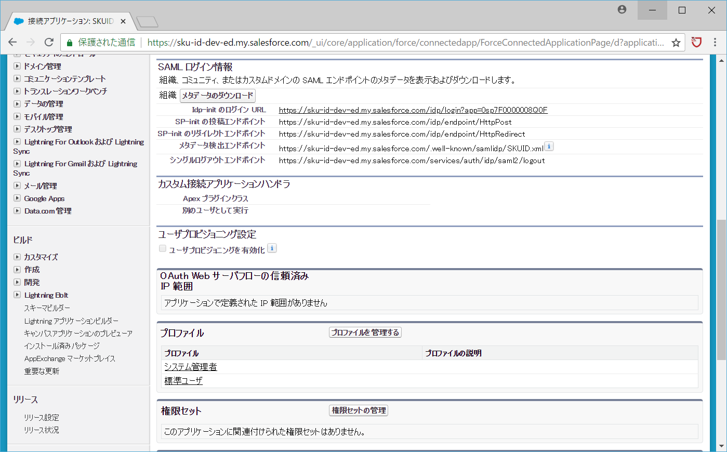The image size is (727, 452).
Task: Click アプリケーションで定義された IP 範囲がありません text
Action: pyautogui.click(x=246, y=303)
